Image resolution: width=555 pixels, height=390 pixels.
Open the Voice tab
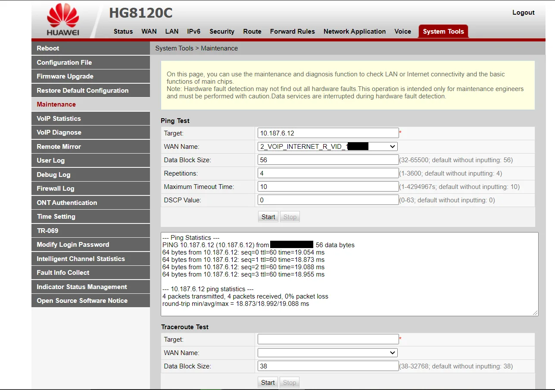[402, 31]
